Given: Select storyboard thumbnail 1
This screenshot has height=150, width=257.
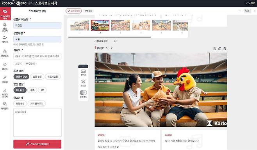Looking at the screenshot, I should [80, 25].
